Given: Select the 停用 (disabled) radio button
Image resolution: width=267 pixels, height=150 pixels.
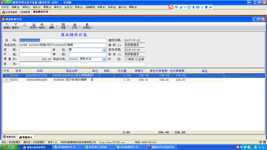Looking at the screenshot, I should [126, 59].
